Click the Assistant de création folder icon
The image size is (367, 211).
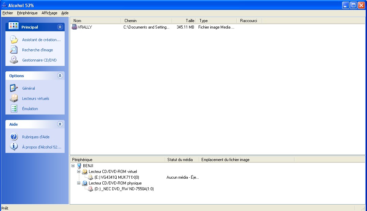coord(14,39)
